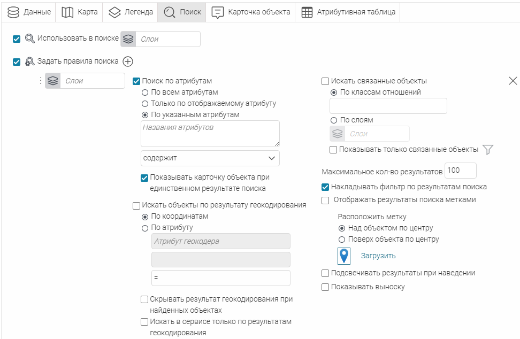Open the Слои selector next to Использовать в поиске

coord(168,39)
